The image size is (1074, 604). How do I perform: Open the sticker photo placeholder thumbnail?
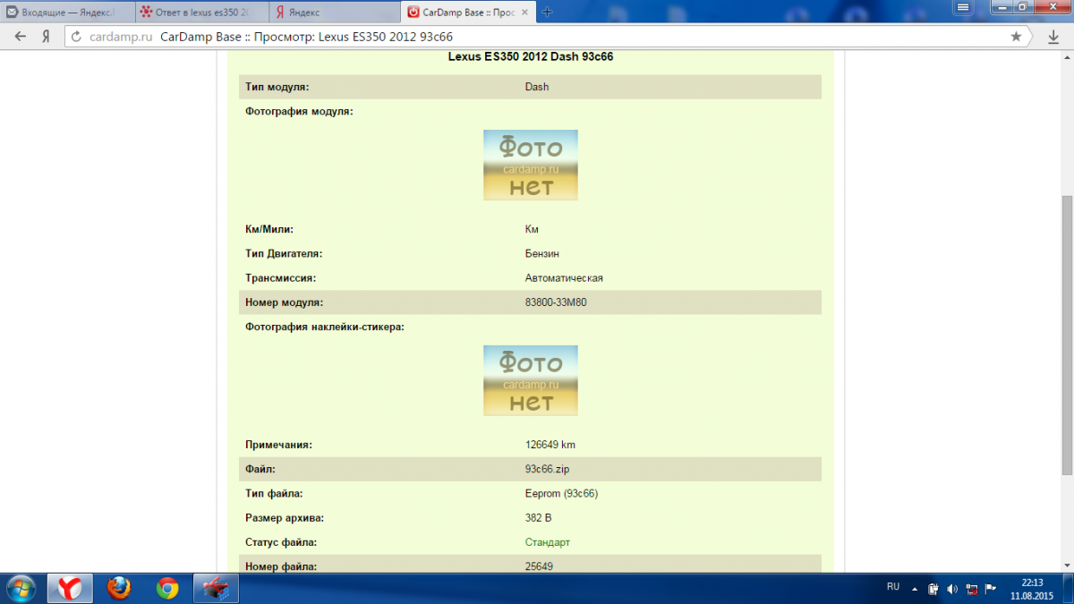coord(531,380)
